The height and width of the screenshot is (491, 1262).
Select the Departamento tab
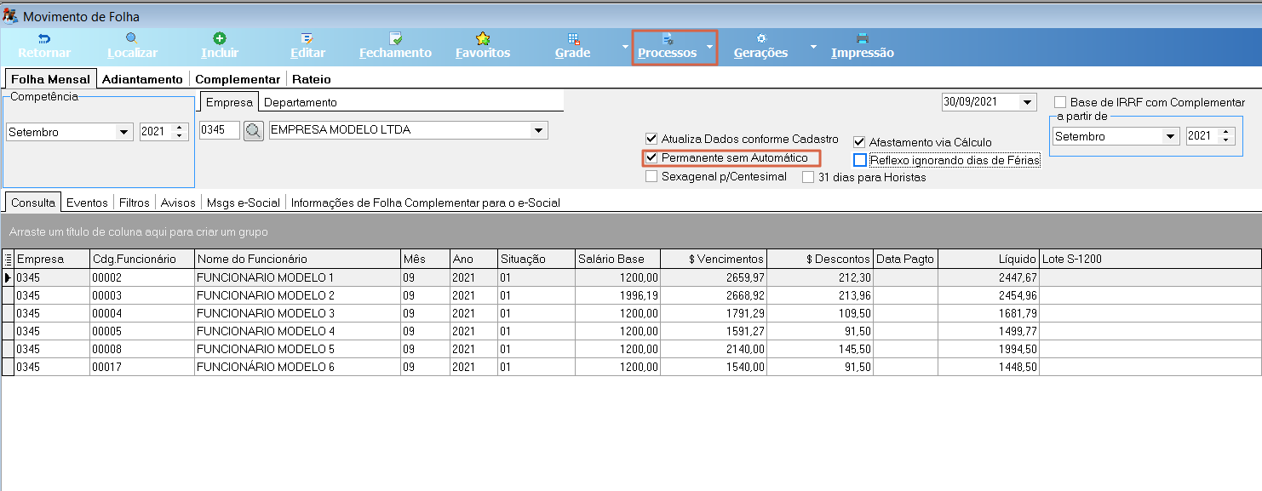pos(301,102)
